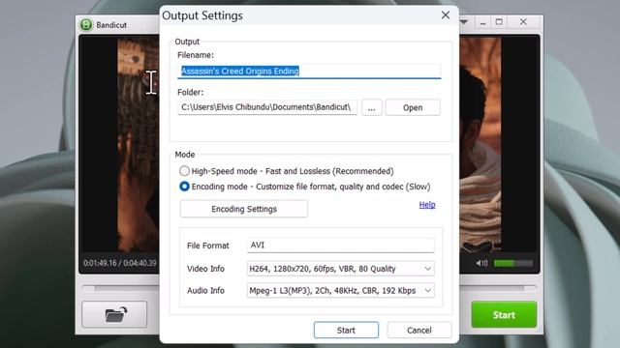Click the Help link
620x348 pixels.
[427, 204]
